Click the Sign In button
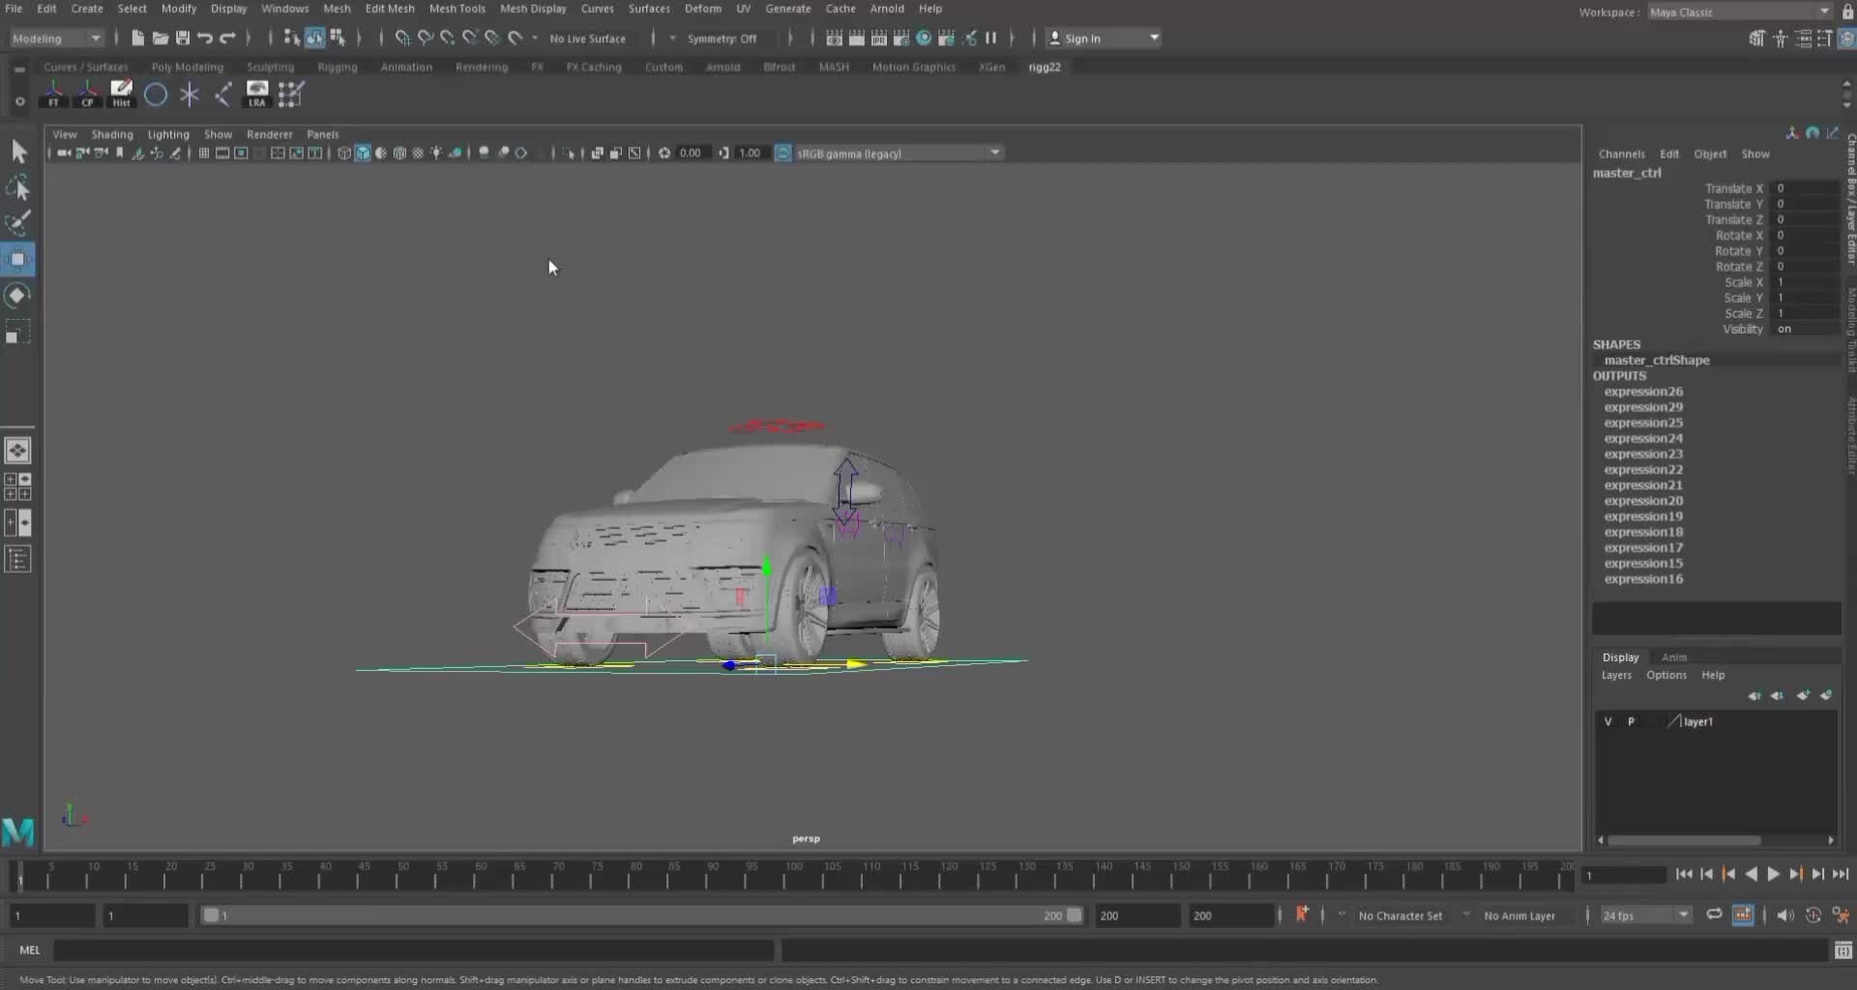The image size is (1857, 990). click(1085, 39)
